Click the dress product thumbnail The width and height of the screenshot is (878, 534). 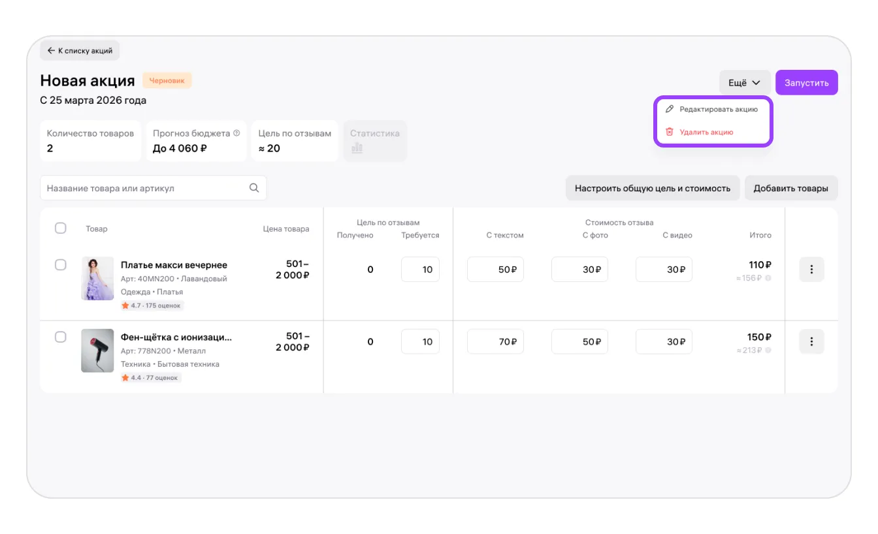[97, 278]
